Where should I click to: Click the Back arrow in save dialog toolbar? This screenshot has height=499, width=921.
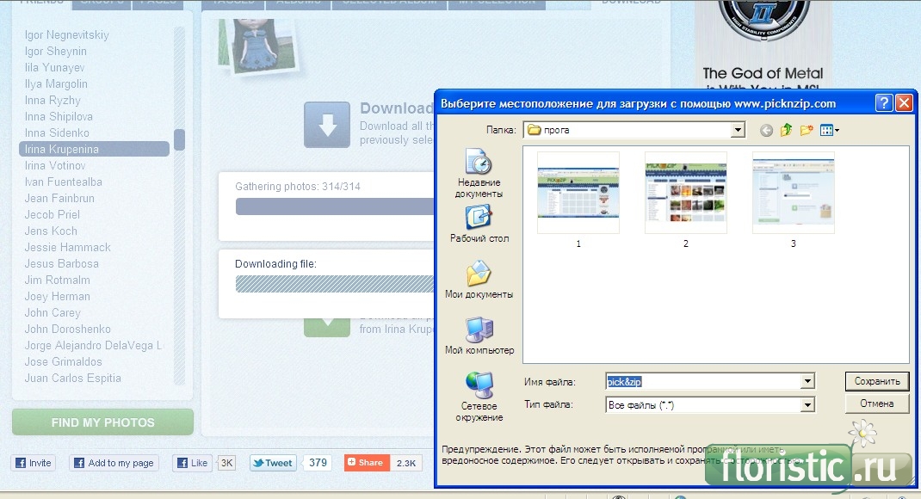tap(766, 131)
